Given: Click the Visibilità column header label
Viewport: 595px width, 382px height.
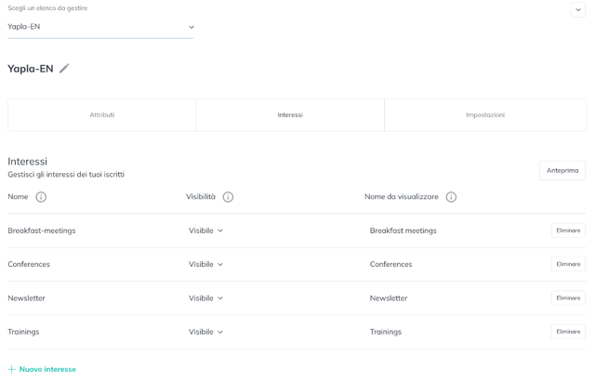Looking at the screenshot, I should tap(201, 196).
